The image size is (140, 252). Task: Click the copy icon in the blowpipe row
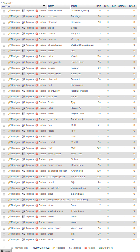tap(24, 22)
